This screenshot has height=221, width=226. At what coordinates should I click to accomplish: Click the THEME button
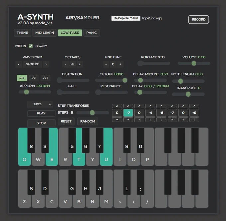[x=23, y=33]
